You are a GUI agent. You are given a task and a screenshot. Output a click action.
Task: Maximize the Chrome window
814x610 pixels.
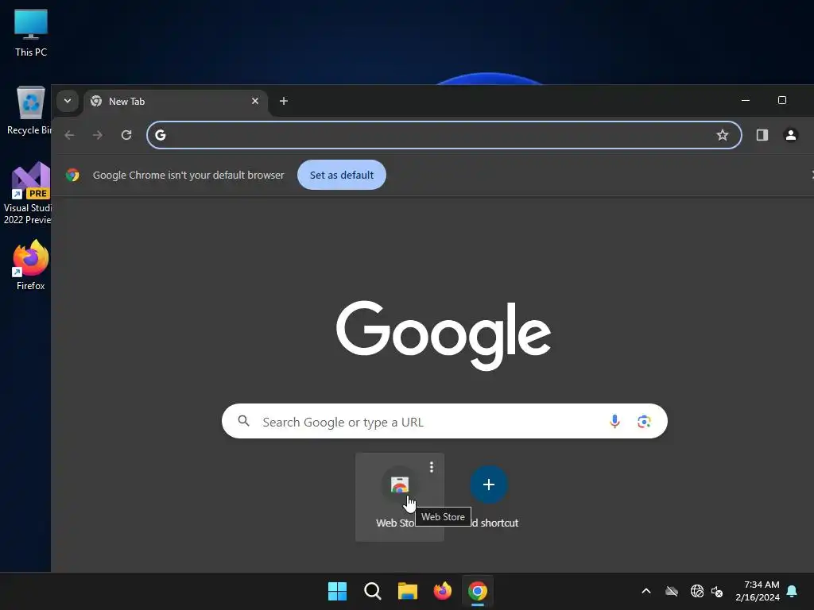coord(782,100)
